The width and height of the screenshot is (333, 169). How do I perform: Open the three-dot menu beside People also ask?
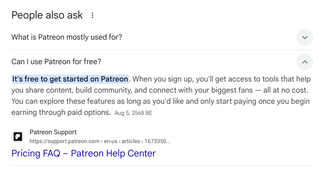[x=93, y=15]
